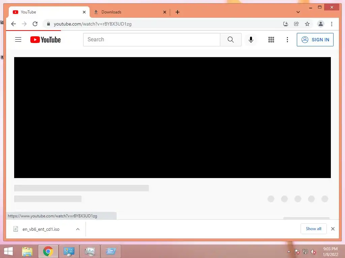Image resolution: width=345 pixels, height=258 pixels.
Task: Open the Chrome profile avatar menu
Action: (x=321, y=24)
